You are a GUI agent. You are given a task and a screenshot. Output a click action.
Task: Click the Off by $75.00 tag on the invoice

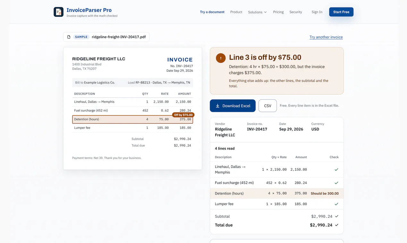coord(183,115)
